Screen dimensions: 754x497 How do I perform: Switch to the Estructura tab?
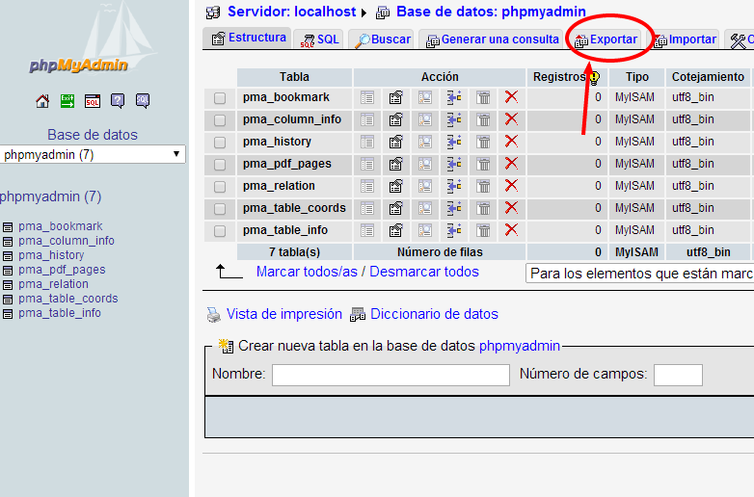[x=248, y=38]
